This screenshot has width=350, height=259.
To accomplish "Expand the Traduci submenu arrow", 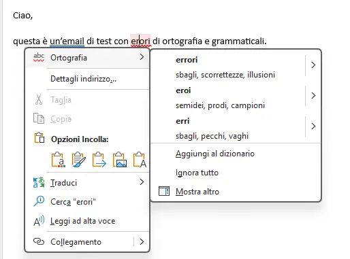I will 142,182.
